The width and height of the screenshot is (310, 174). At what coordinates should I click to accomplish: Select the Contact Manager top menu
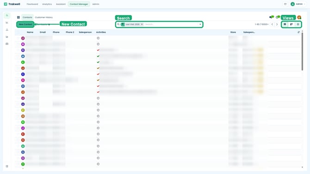[79, 4]
